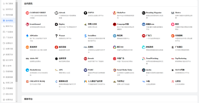Click flame icon beside 热门案例 in sidebar
Image resolution: width=199 pixels, height=103 pixels.
click(4, 4)
